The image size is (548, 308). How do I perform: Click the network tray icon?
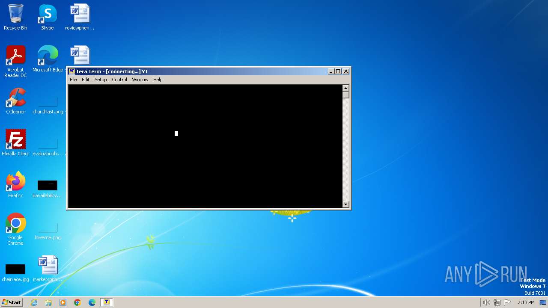pos(497,302)
